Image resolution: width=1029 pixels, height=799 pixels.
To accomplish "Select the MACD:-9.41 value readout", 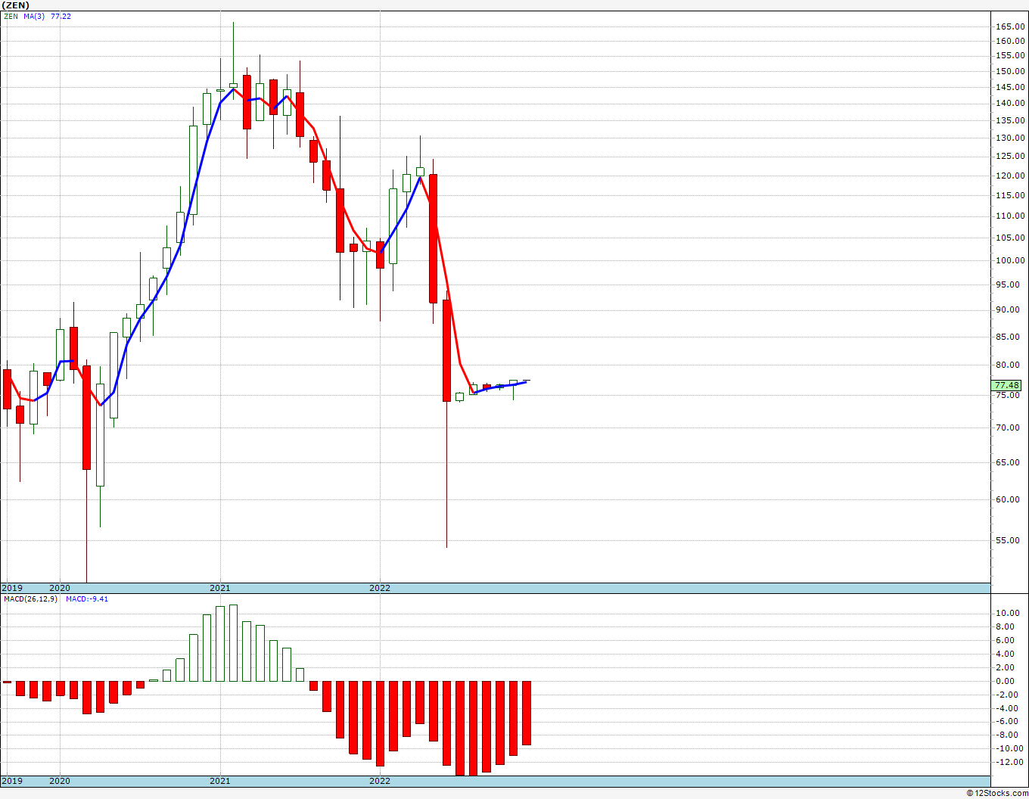I will [x=86, y=598].
